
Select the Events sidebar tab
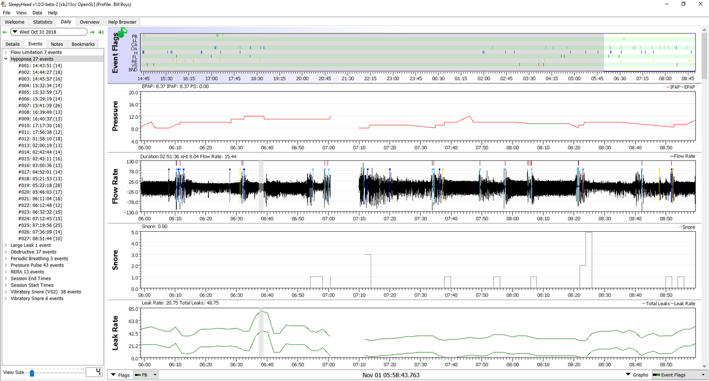tap(35, 44)
